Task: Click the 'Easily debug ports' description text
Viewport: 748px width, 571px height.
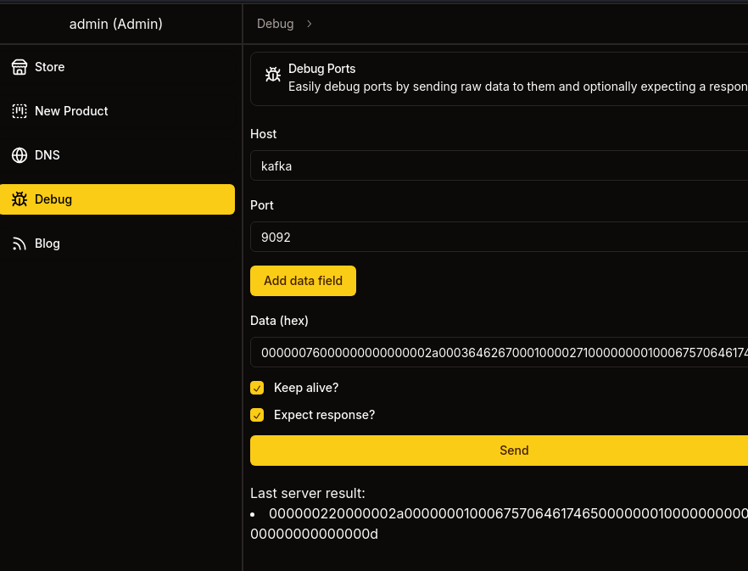Action: pyautogui.click(x=517, y=87)
